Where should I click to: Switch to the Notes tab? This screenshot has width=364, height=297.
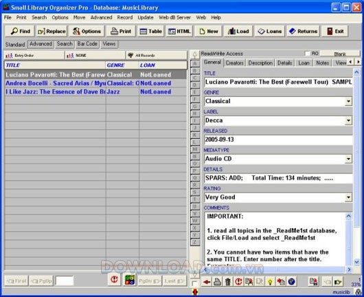click(322, 63)
